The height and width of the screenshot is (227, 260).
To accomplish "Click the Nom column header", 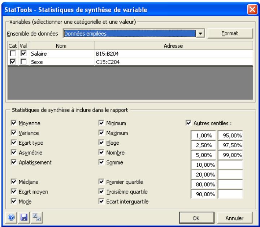I will (x=61, y=45).
